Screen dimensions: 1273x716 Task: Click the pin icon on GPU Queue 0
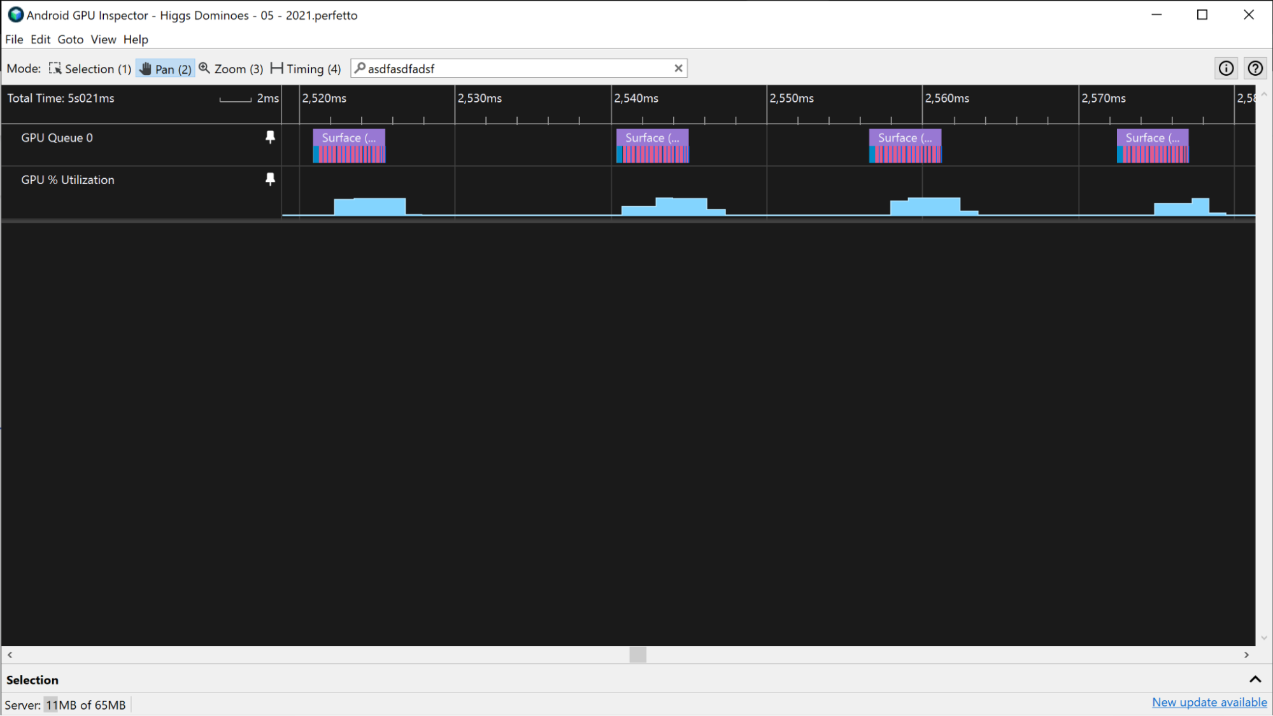tap(271, 137)
